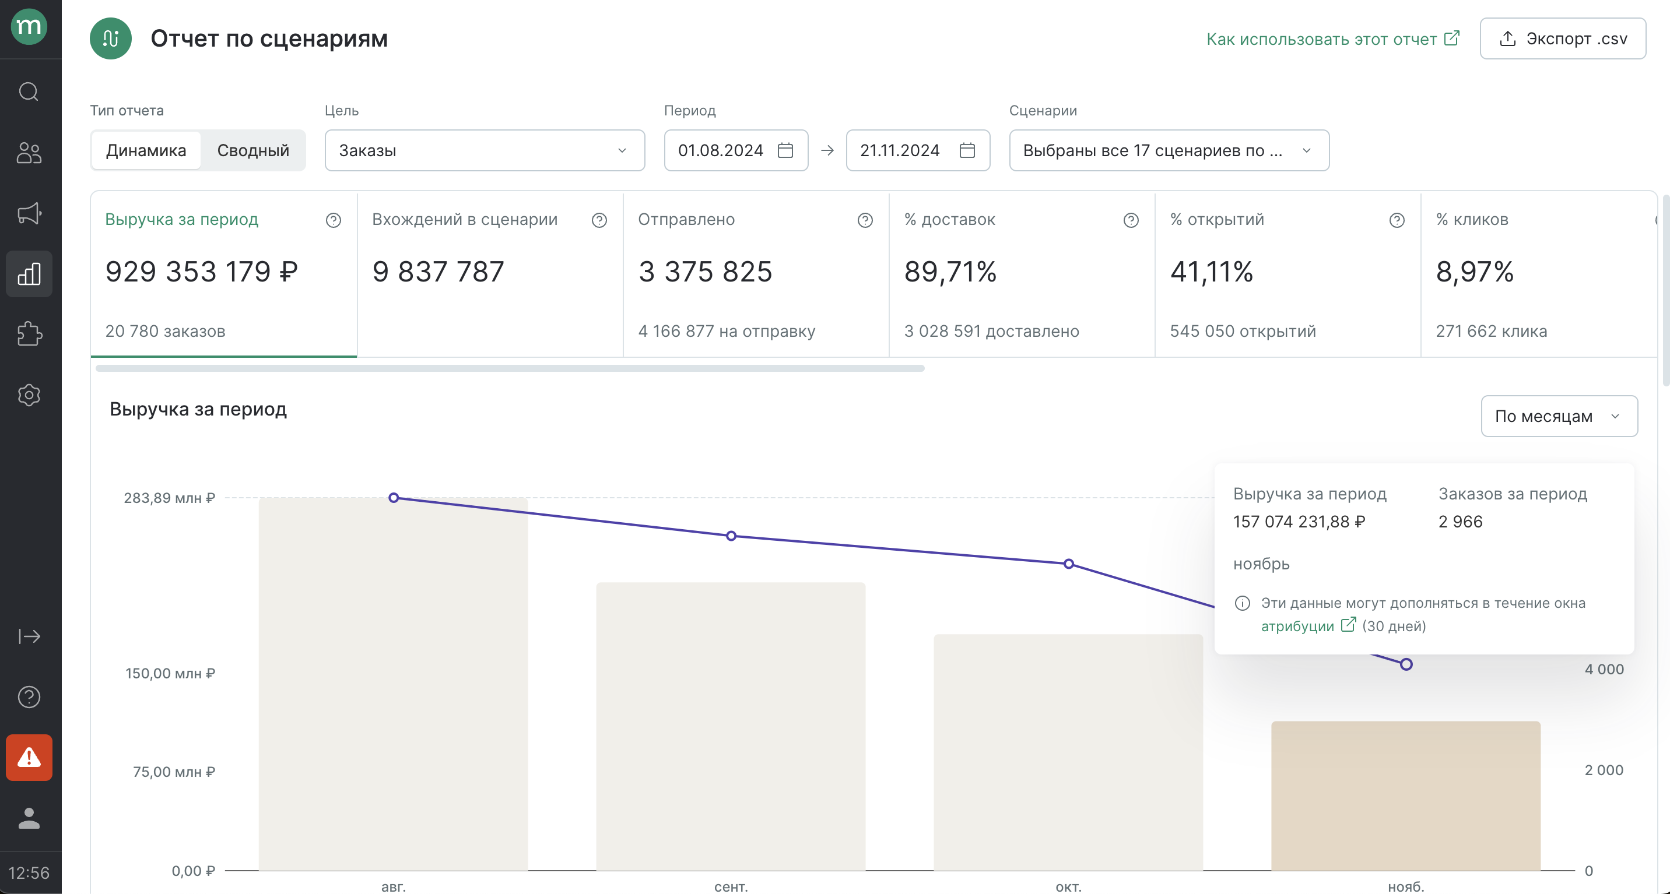Click the start date field 01.08.2024
The image size is (1670, 894).
tap(736, 150)
